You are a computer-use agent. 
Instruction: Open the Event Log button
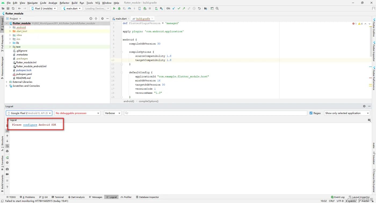(x=338, y=197)
